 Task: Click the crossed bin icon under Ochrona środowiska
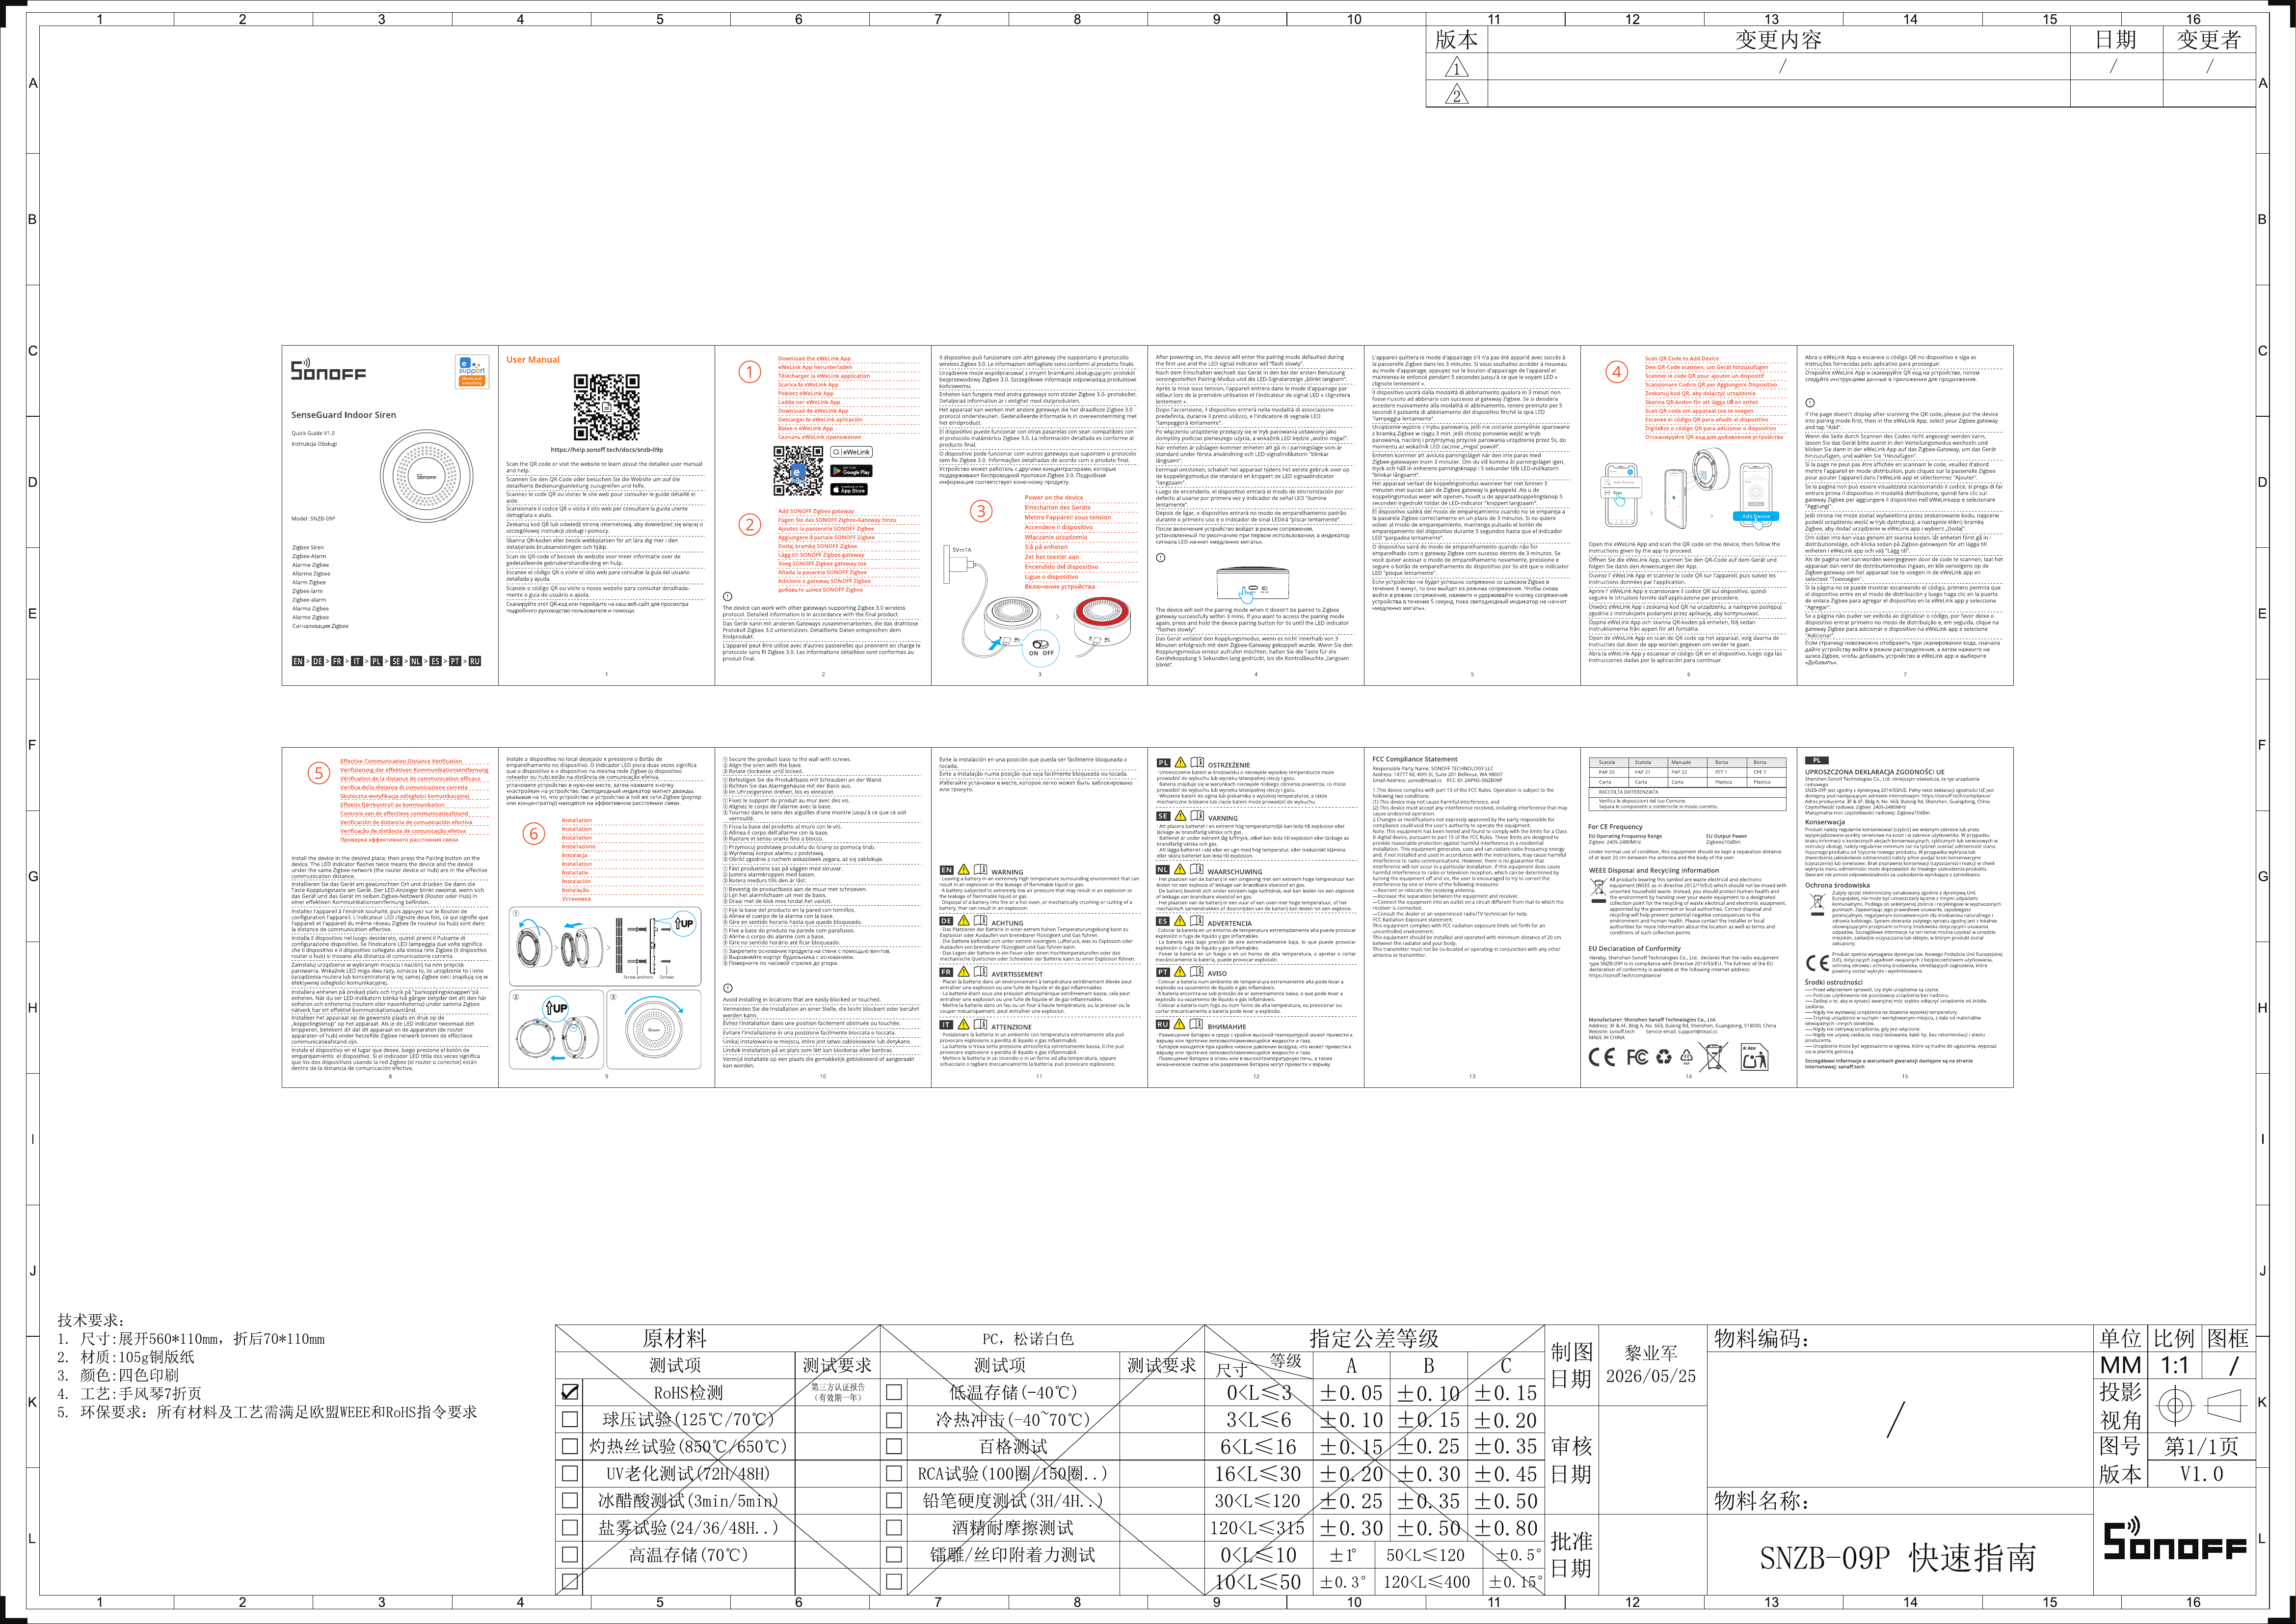[x=1817, y=904]
